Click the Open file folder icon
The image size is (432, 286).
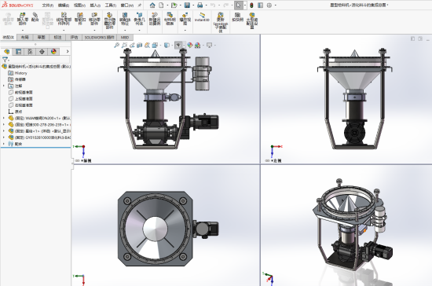click(174, 5)
